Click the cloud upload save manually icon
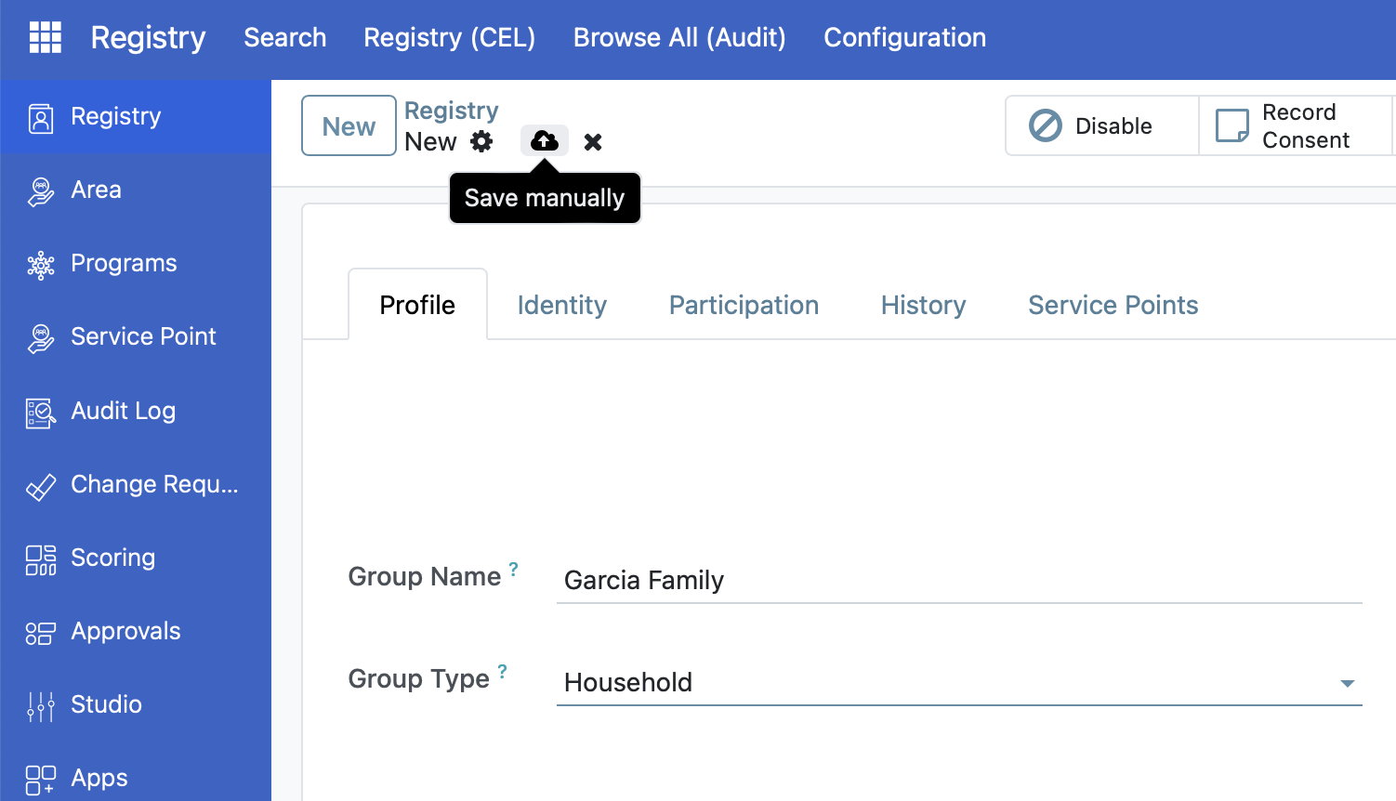 tap(544, 141)
